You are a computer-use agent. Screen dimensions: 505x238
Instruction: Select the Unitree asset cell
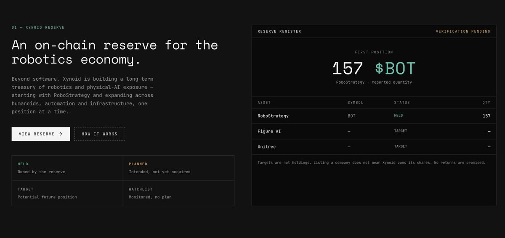[267, 147]
